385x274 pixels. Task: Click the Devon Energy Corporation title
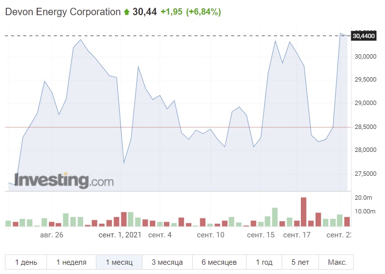pos(63,12)
